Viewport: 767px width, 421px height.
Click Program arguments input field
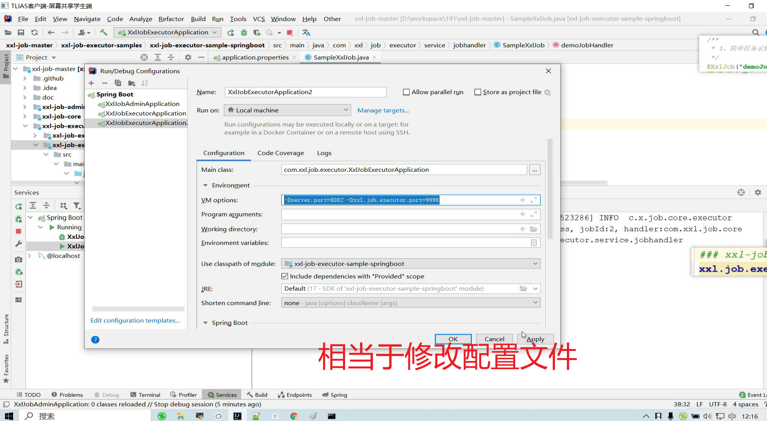pos(411,214)
